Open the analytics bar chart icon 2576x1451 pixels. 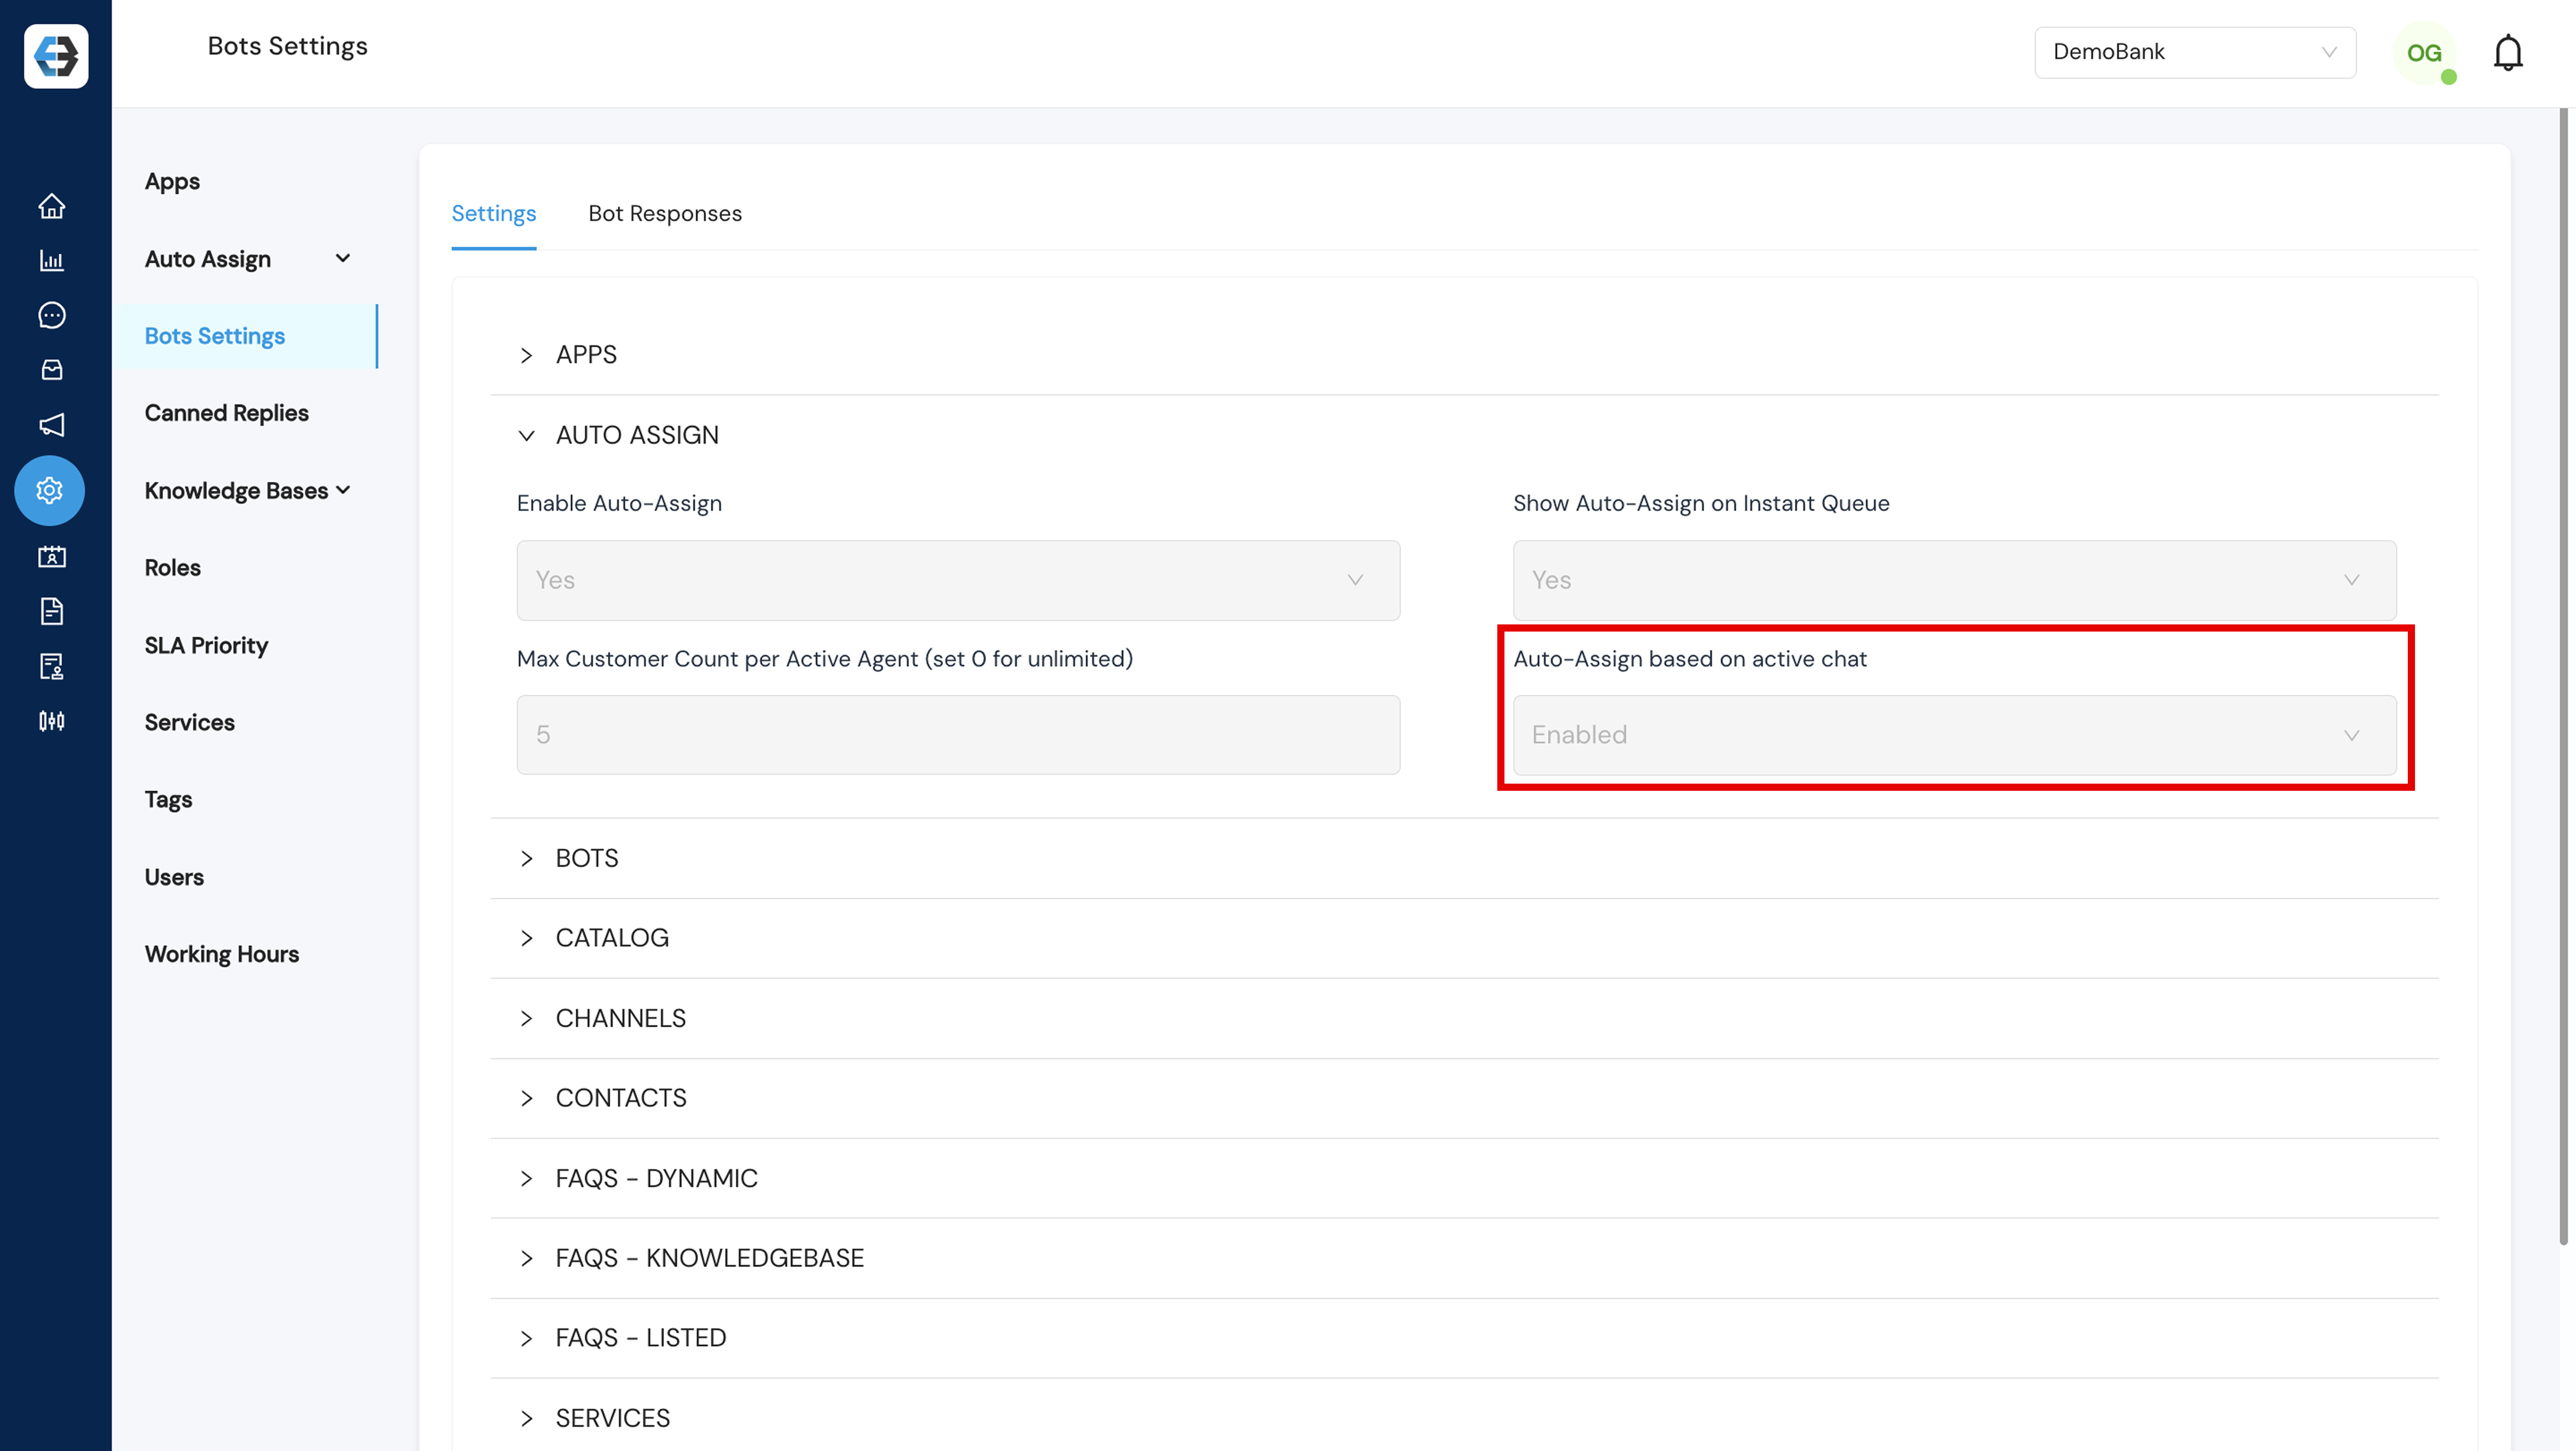[52, 261]
